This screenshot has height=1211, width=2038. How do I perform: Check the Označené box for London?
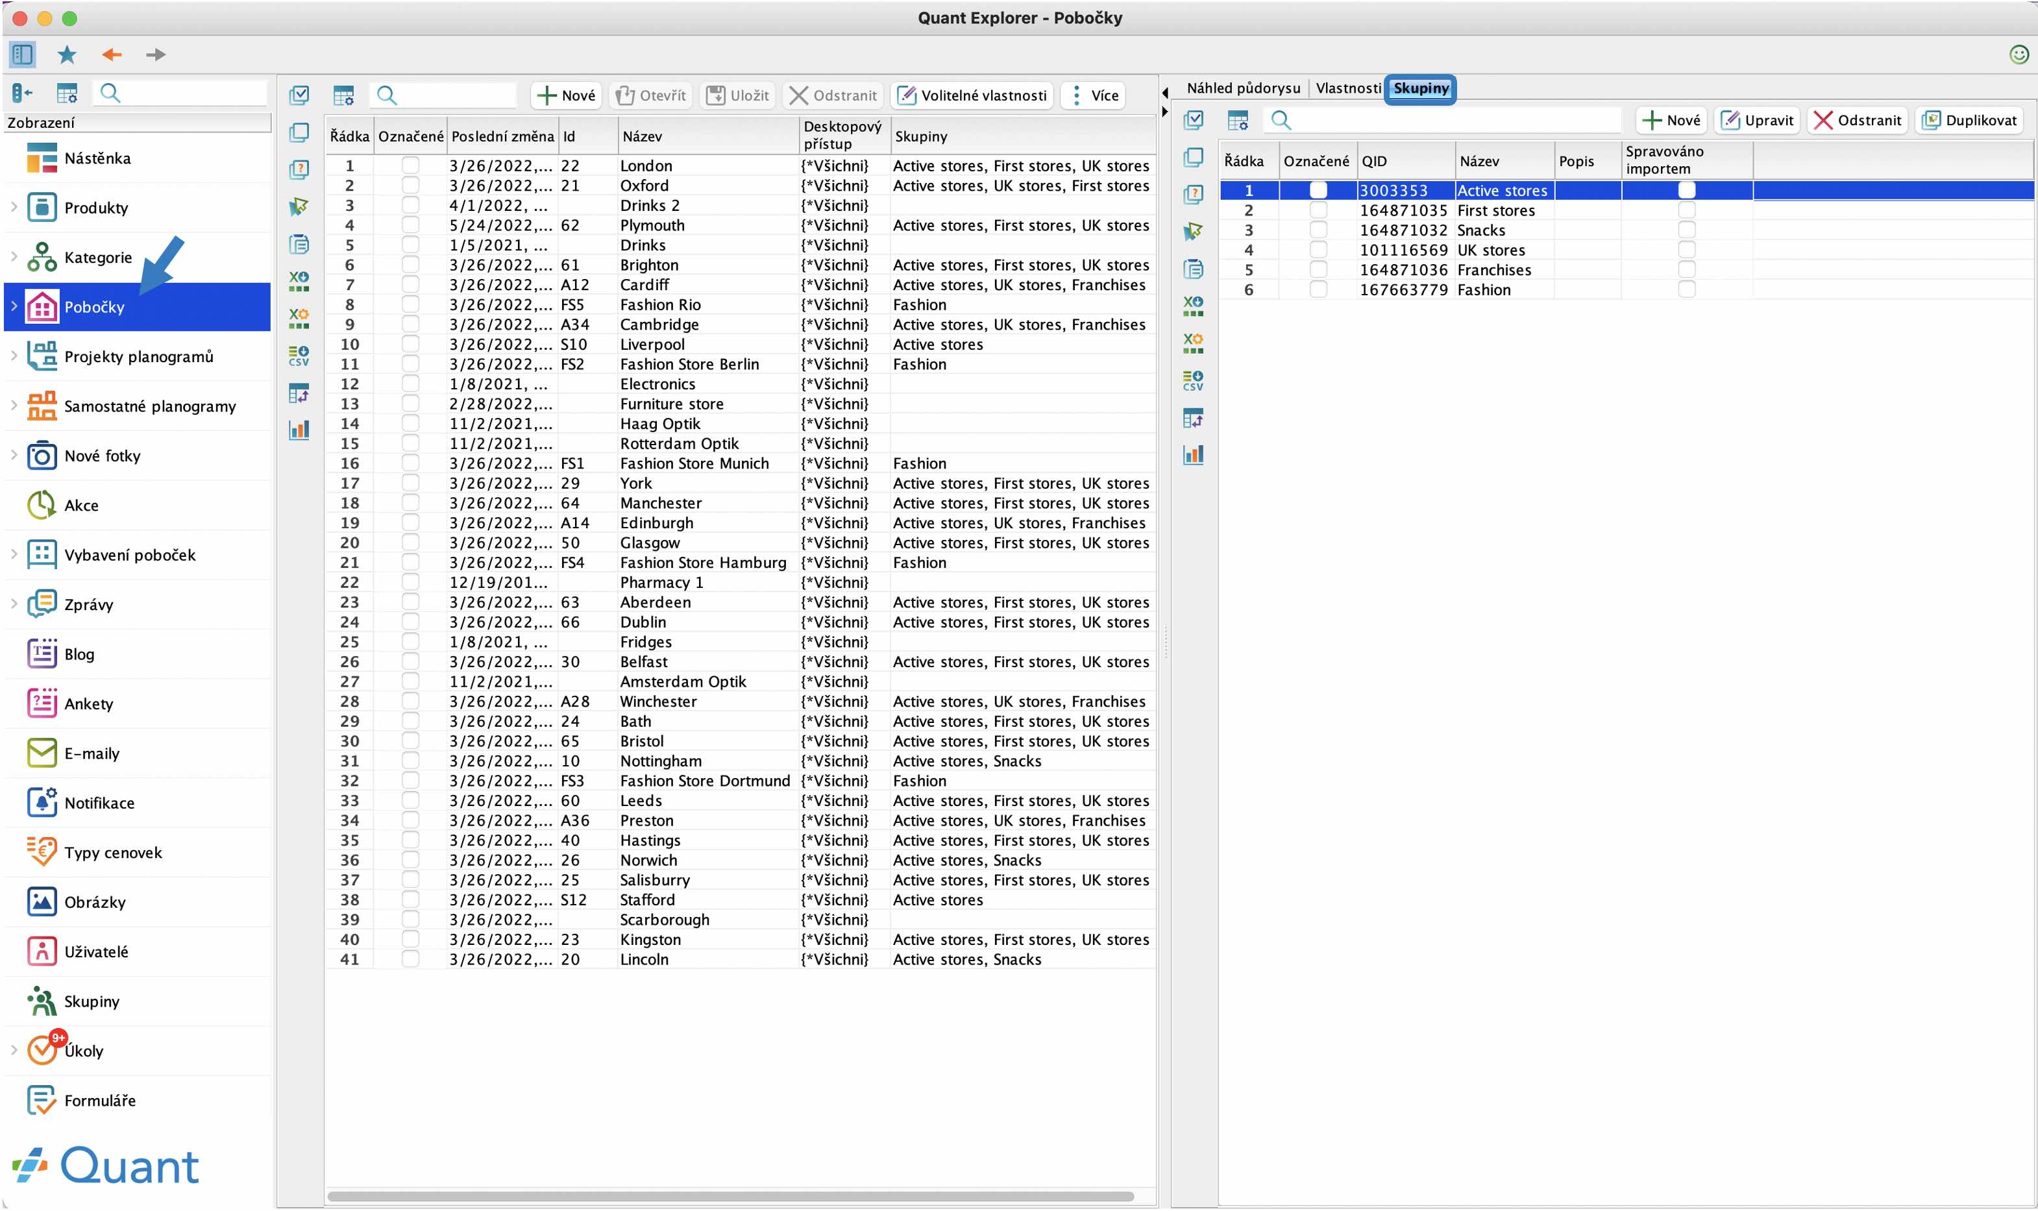[x=410, y=165]
